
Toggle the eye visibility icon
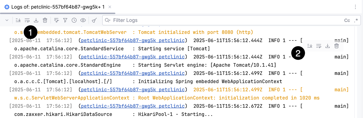[x=83, y=20]
